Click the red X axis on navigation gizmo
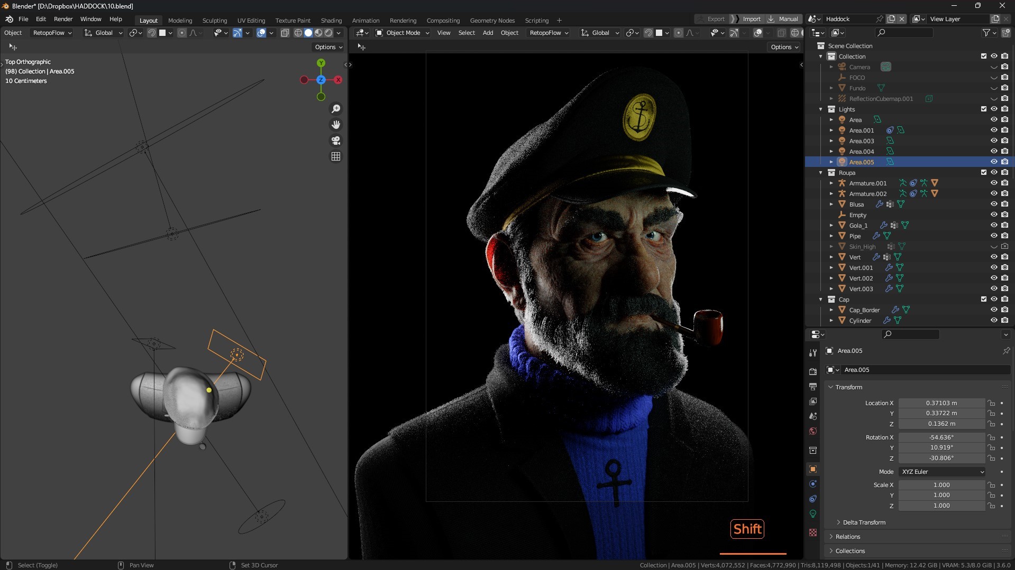The height and width of the screenshot is (570, 1015). (x=338, y=80)
